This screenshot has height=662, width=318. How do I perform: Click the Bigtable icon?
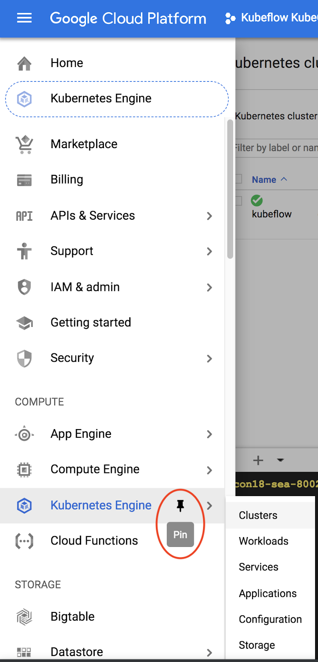[24, 617]
